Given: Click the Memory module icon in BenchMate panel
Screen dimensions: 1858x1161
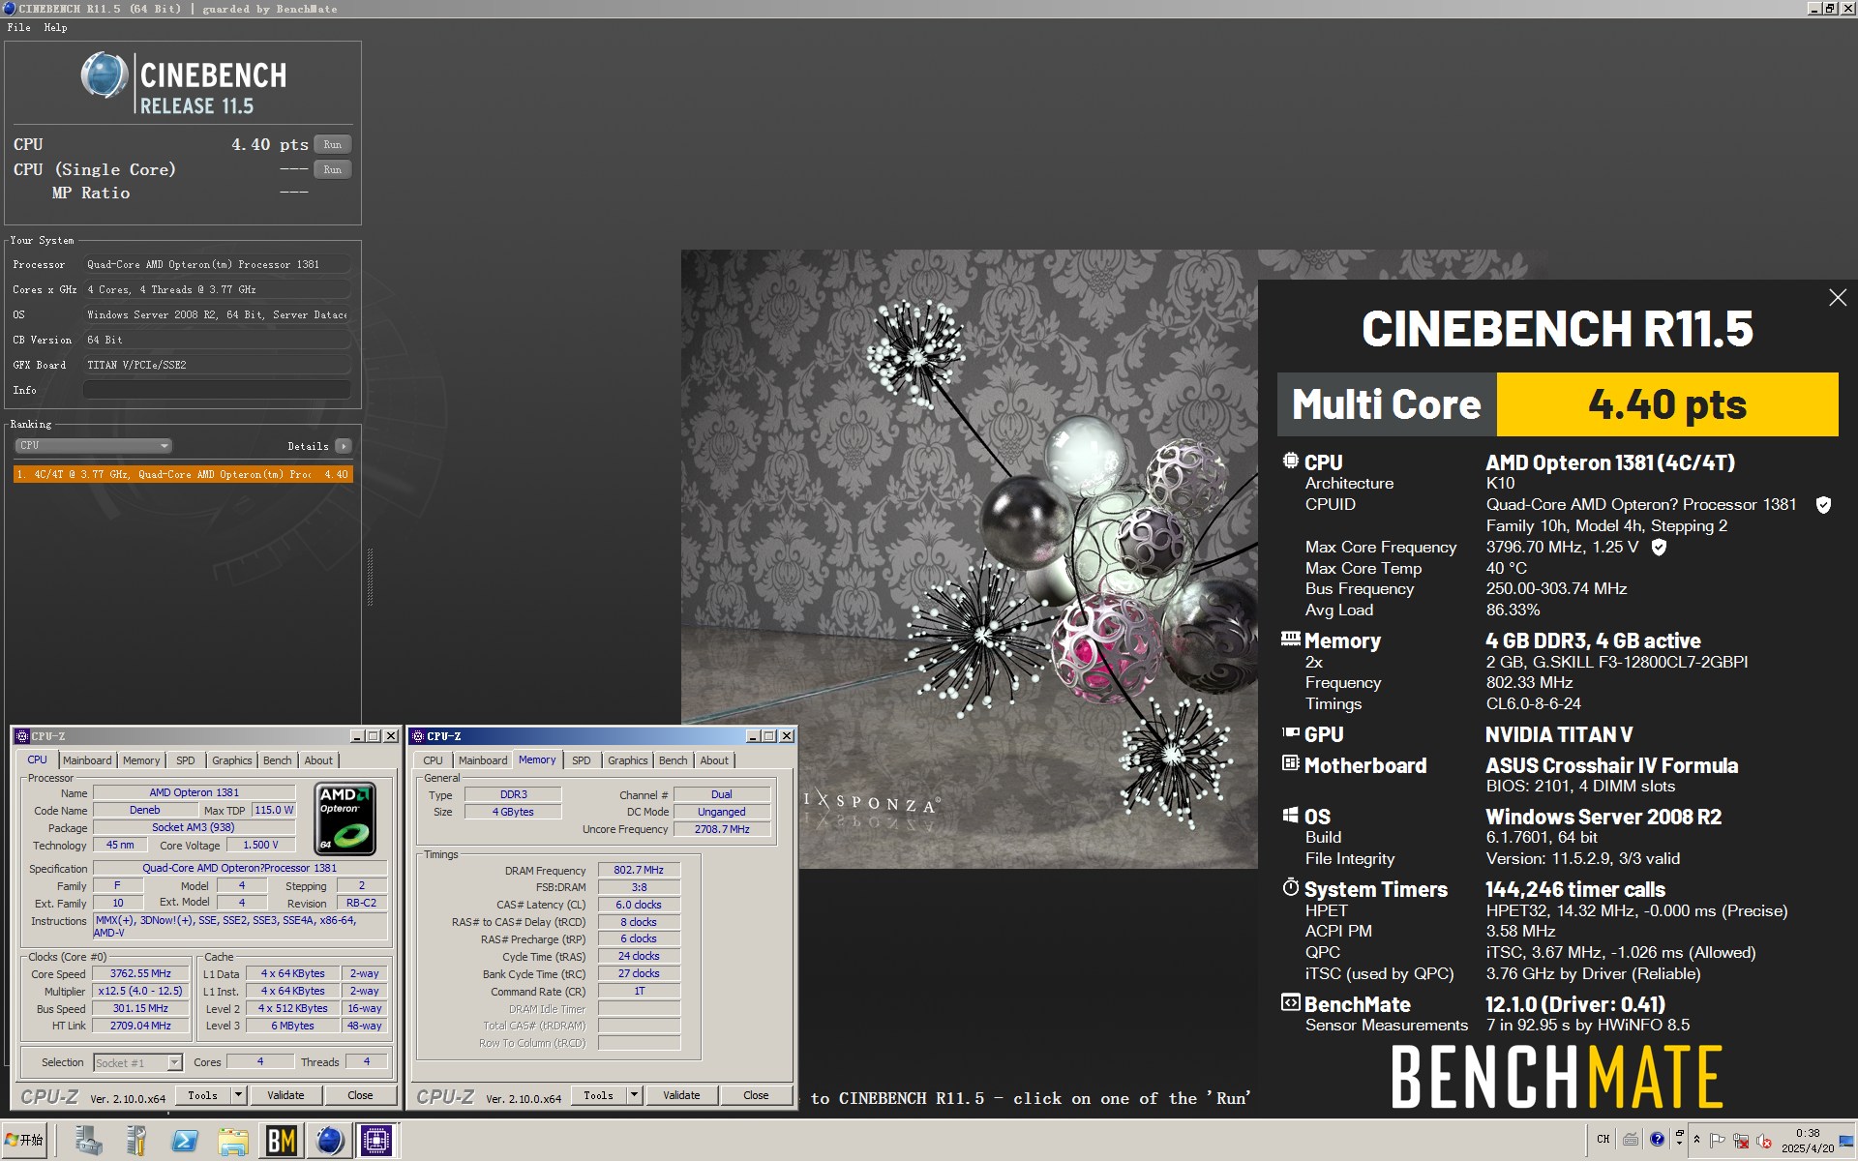Looking at the screenshot, I should pos(1290,639).
